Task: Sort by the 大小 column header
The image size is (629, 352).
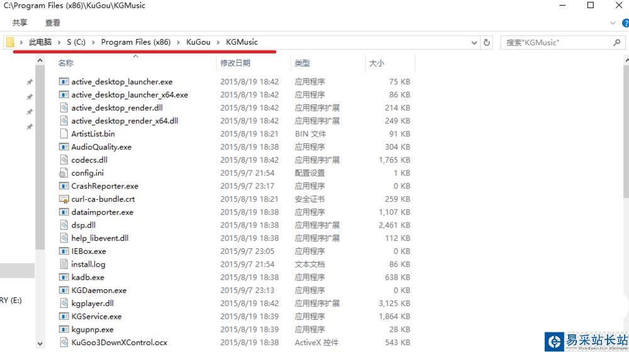Action: click(377, 63)
